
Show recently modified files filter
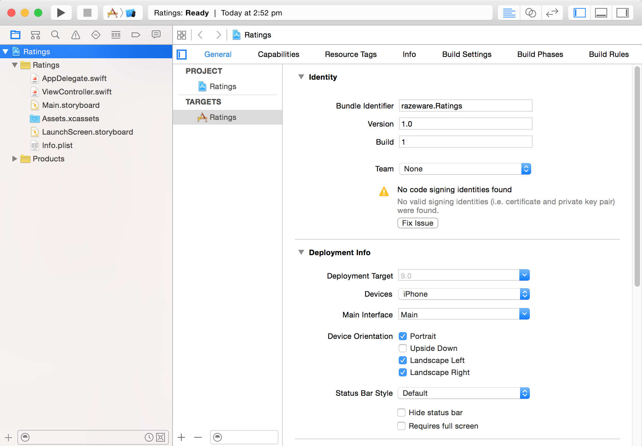pyautogui.click(x=149, y=437)
